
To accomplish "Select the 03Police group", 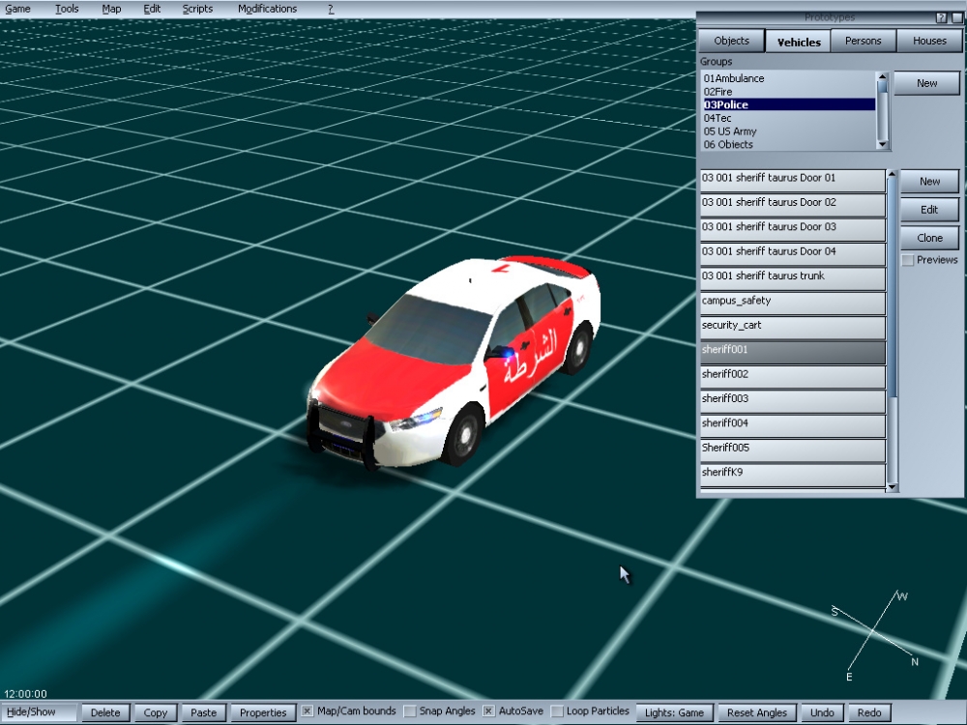I will 789,104.
